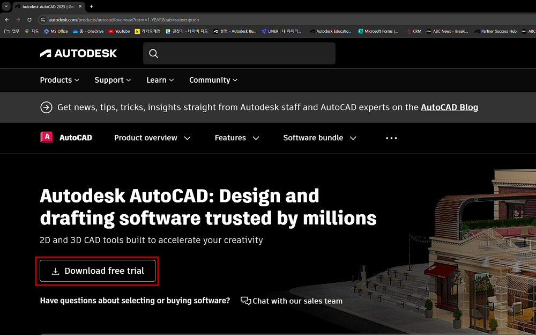Open the MS Office bookmark
Screen dimensions: 536x335
(56, 31)
